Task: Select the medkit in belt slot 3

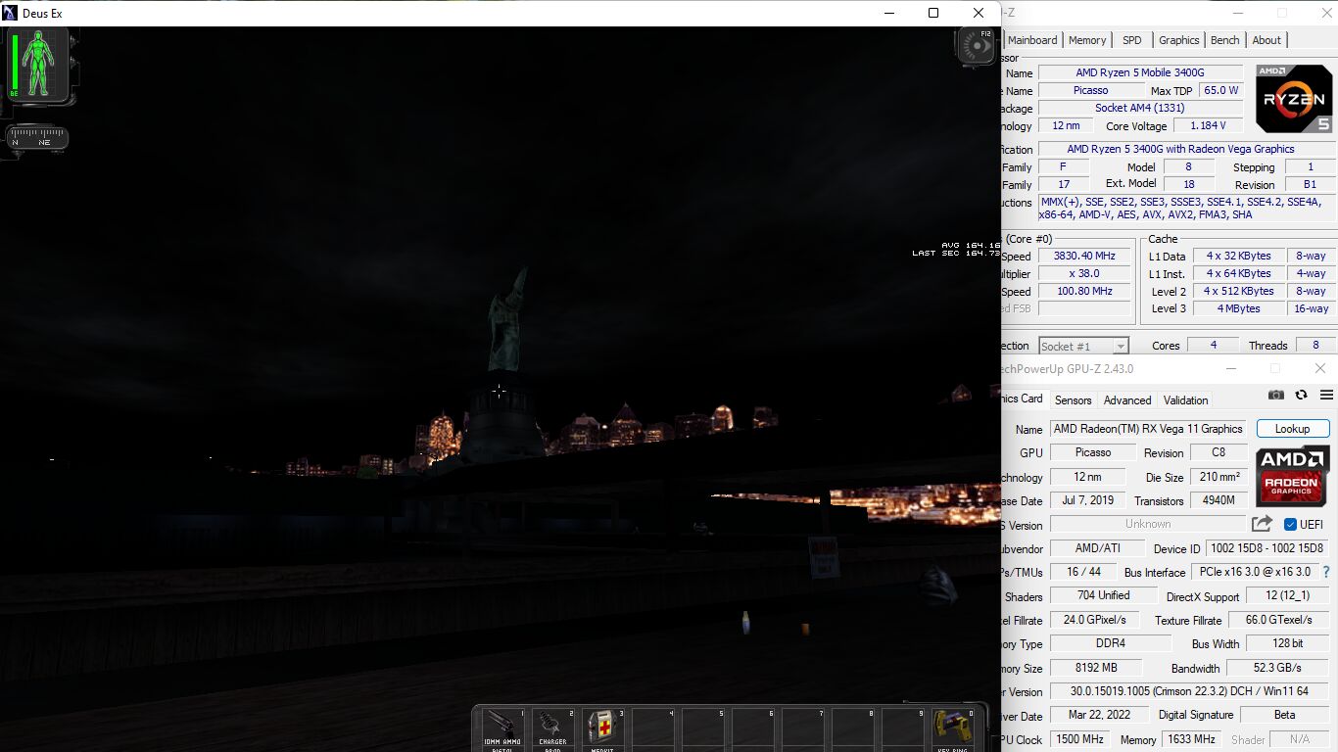Action: click(x=603, y=729)
